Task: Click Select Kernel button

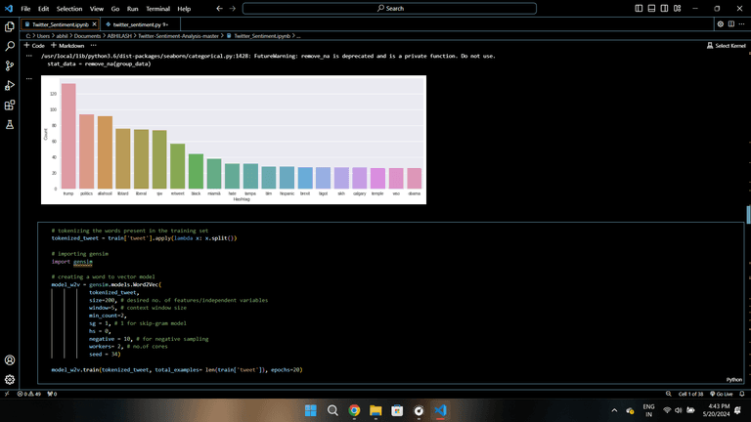Action: pos(727,46)
